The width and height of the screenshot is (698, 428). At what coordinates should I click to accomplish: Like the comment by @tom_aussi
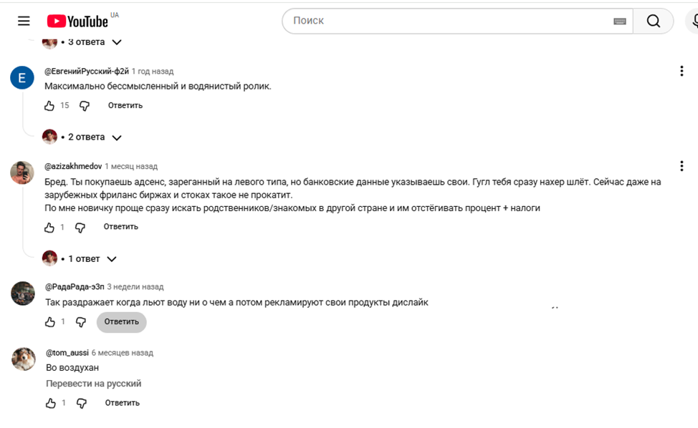(x=51, y=403)
